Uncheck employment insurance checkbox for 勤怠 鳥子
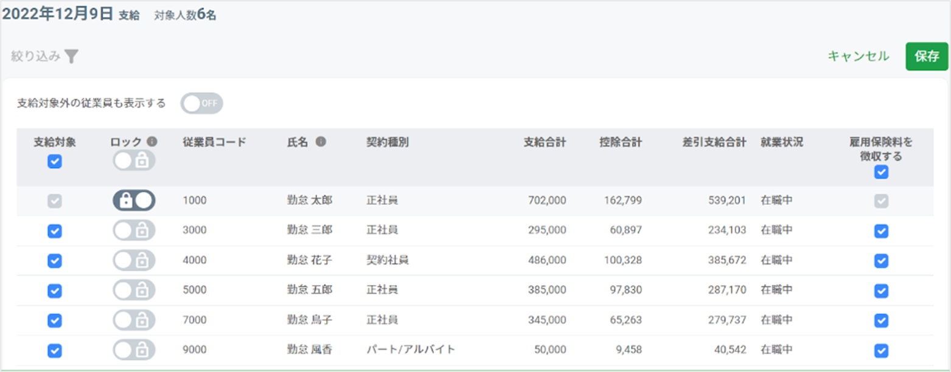Screen dimensions: 951x372 pos(880,320)
